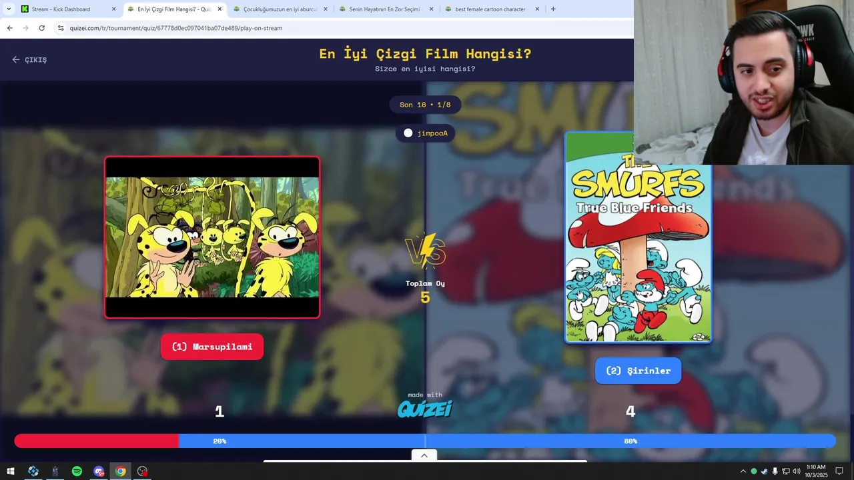Click the red 20% vote bar
Image resolution: width=854 pixels, height=480 pixels.
point(97,441)
